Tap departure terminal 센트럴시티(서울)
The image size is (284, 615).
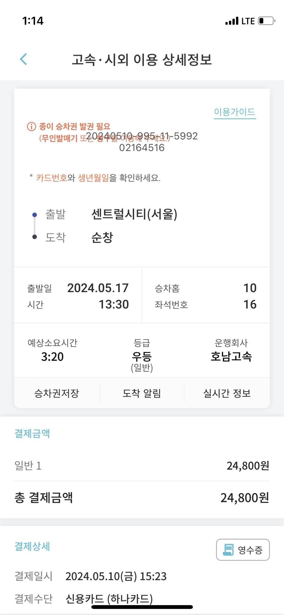(x=134, y=214)
